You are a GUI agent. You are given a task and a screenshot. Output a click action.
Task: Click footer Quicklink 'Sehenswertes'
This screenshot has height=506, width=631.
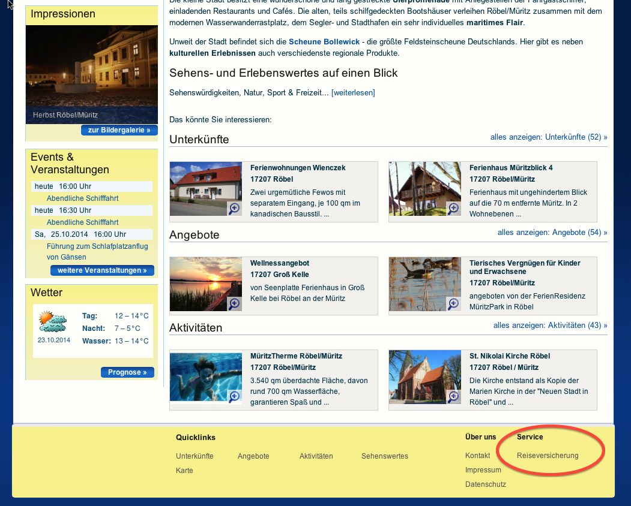coord(385,456)
